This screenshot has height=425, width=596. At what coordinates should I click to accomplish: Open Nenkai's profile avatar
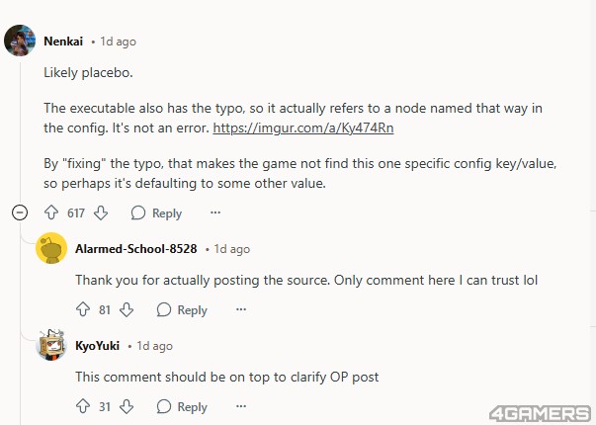pos(20,41)
